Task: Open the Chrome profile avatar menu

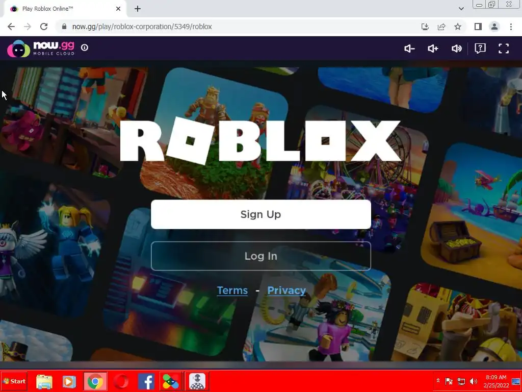Action: coord(494,27)
